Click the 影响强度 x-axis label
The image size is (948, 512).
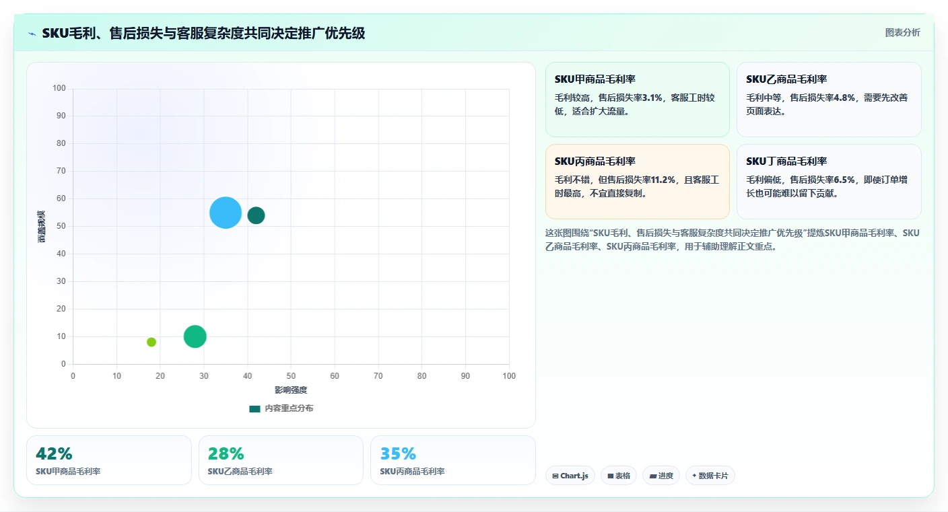291,390
